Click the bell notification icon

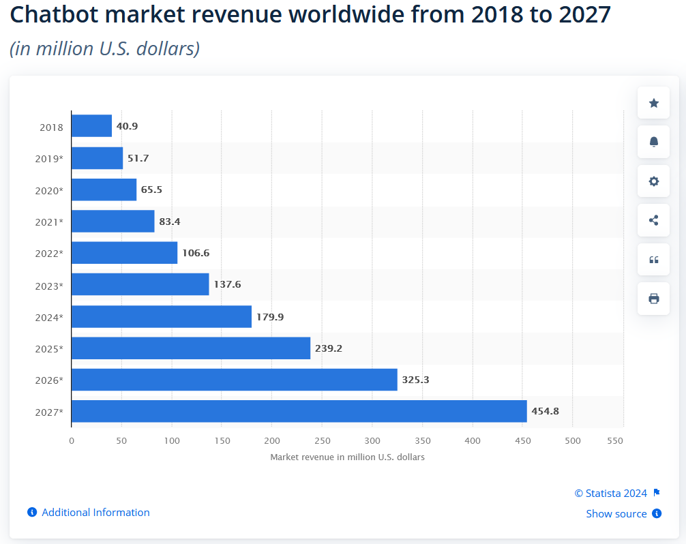(x=654, y=142)
